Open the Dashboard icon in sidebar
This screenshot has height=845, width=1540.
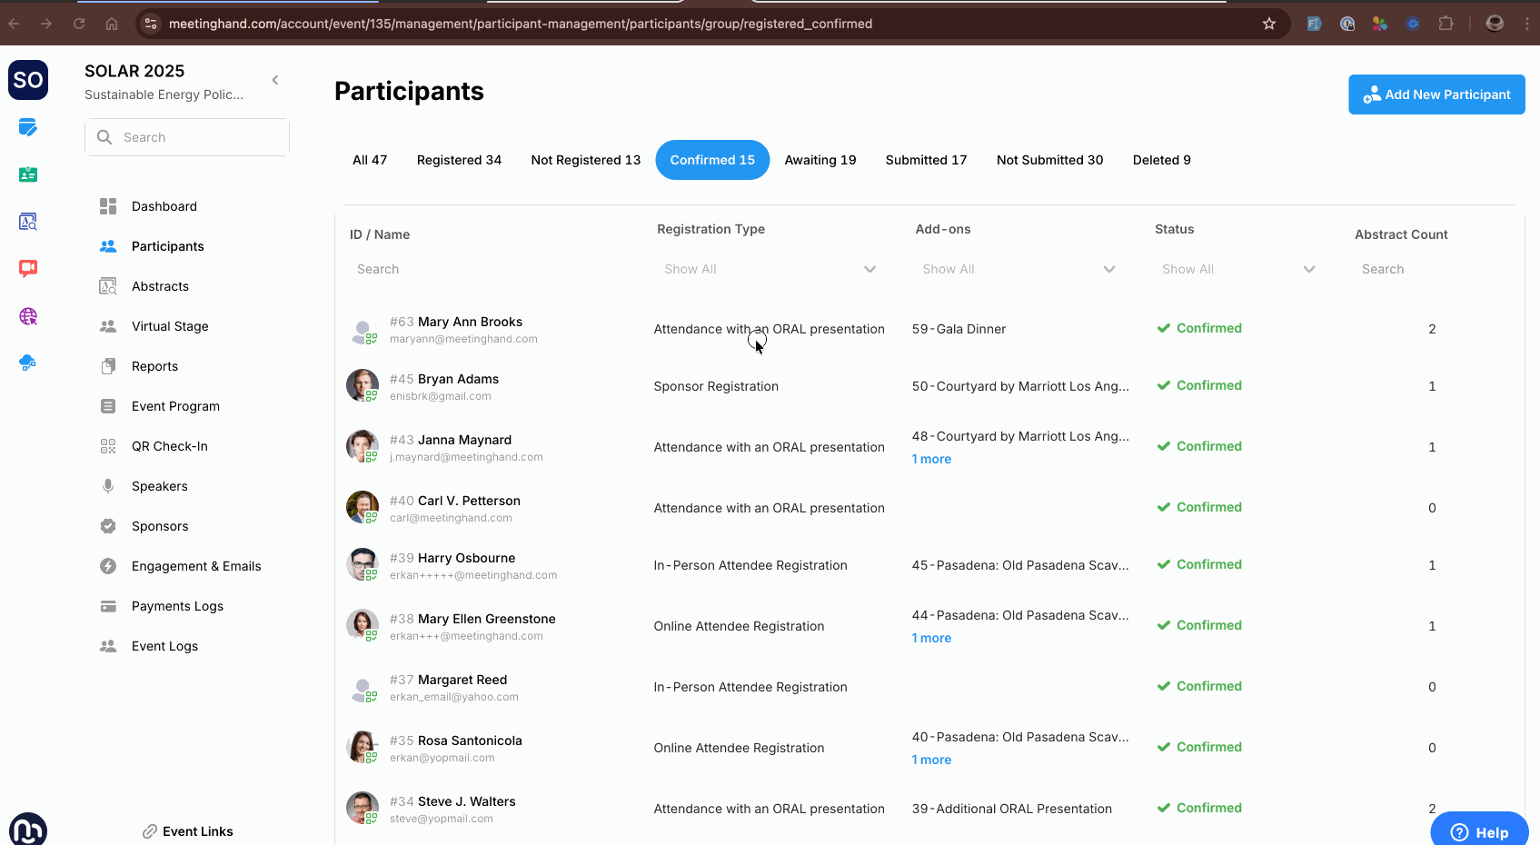108,206
